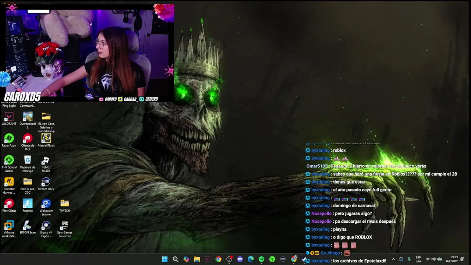Open the volume speaker icon in tray
The image size is (471, 265).
(433, 259)
